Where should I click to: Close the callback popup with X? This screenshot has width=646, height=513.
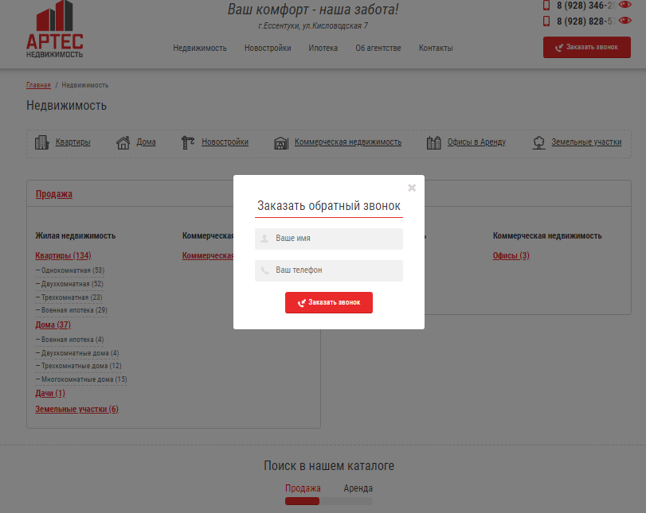click(x=412, y=188)
